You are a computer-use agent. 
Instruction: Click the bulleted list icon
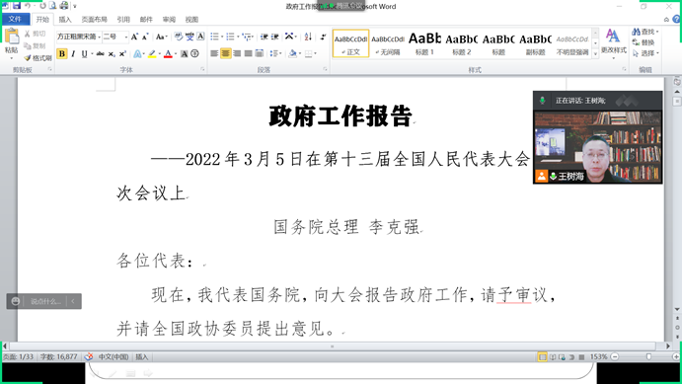214,37
